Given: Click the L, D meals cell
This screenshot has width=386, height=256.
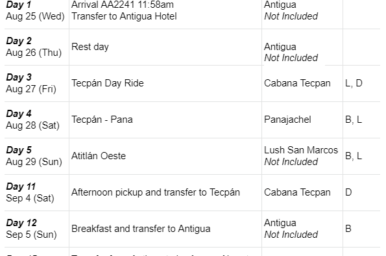Looking at the screenshot, I should (x=361, y=83).
